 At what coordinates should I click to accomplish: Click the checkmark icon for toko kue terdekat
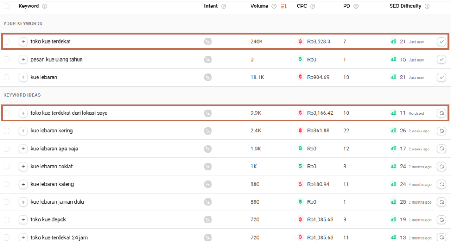coord(441,42)
